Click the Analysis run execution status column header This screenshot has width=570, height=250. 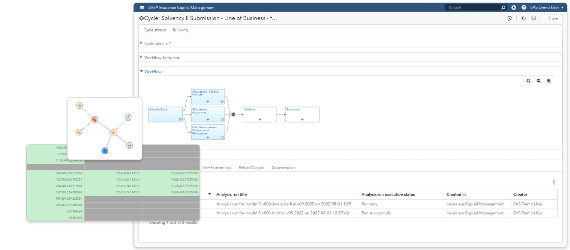[402, 194]
